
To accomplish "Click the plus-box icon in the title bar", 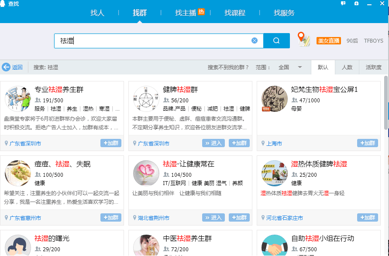I will point(356,3).
